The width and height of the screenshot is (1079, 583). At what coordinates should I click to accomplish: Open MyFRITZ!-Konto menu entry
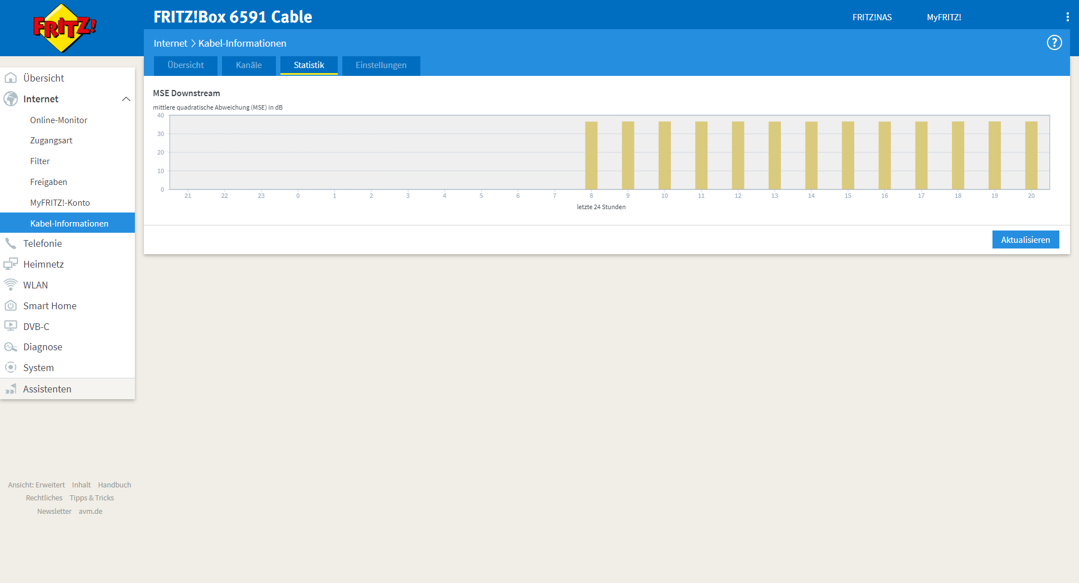click(x=60, y=203)
